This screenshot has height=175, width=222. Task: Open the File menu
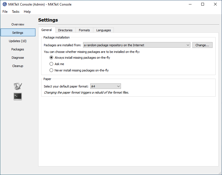point(5,12)
